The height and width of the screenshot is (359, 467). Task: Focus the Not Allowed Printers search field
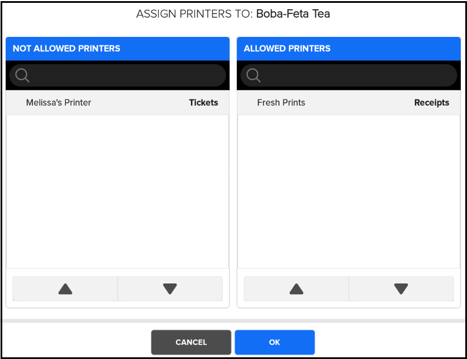(x=125, y=76)
